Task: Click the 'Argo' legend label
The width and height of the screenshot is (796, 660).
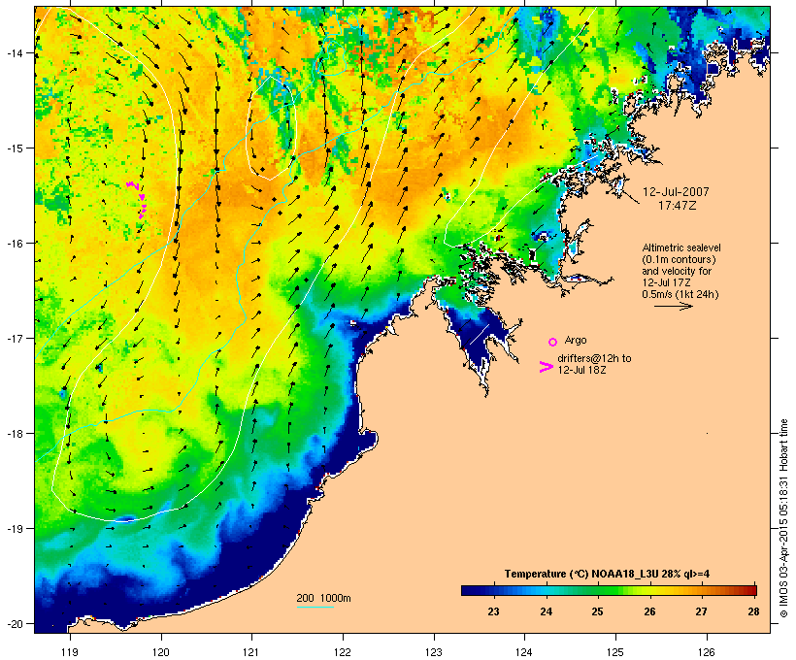Action: [576, 340]
